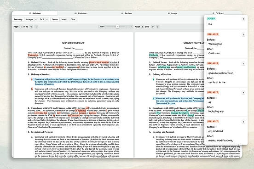Jump to change number 1 badge
This screenshot has height=169, width=254.
click(243, 19)
